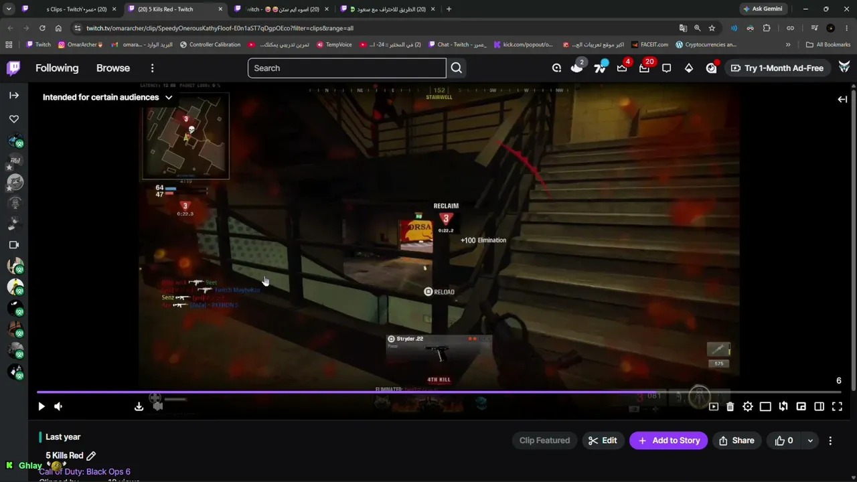Click the followed channels heart icon
This screenshot has width=857, height=482.
coord(14,118)
